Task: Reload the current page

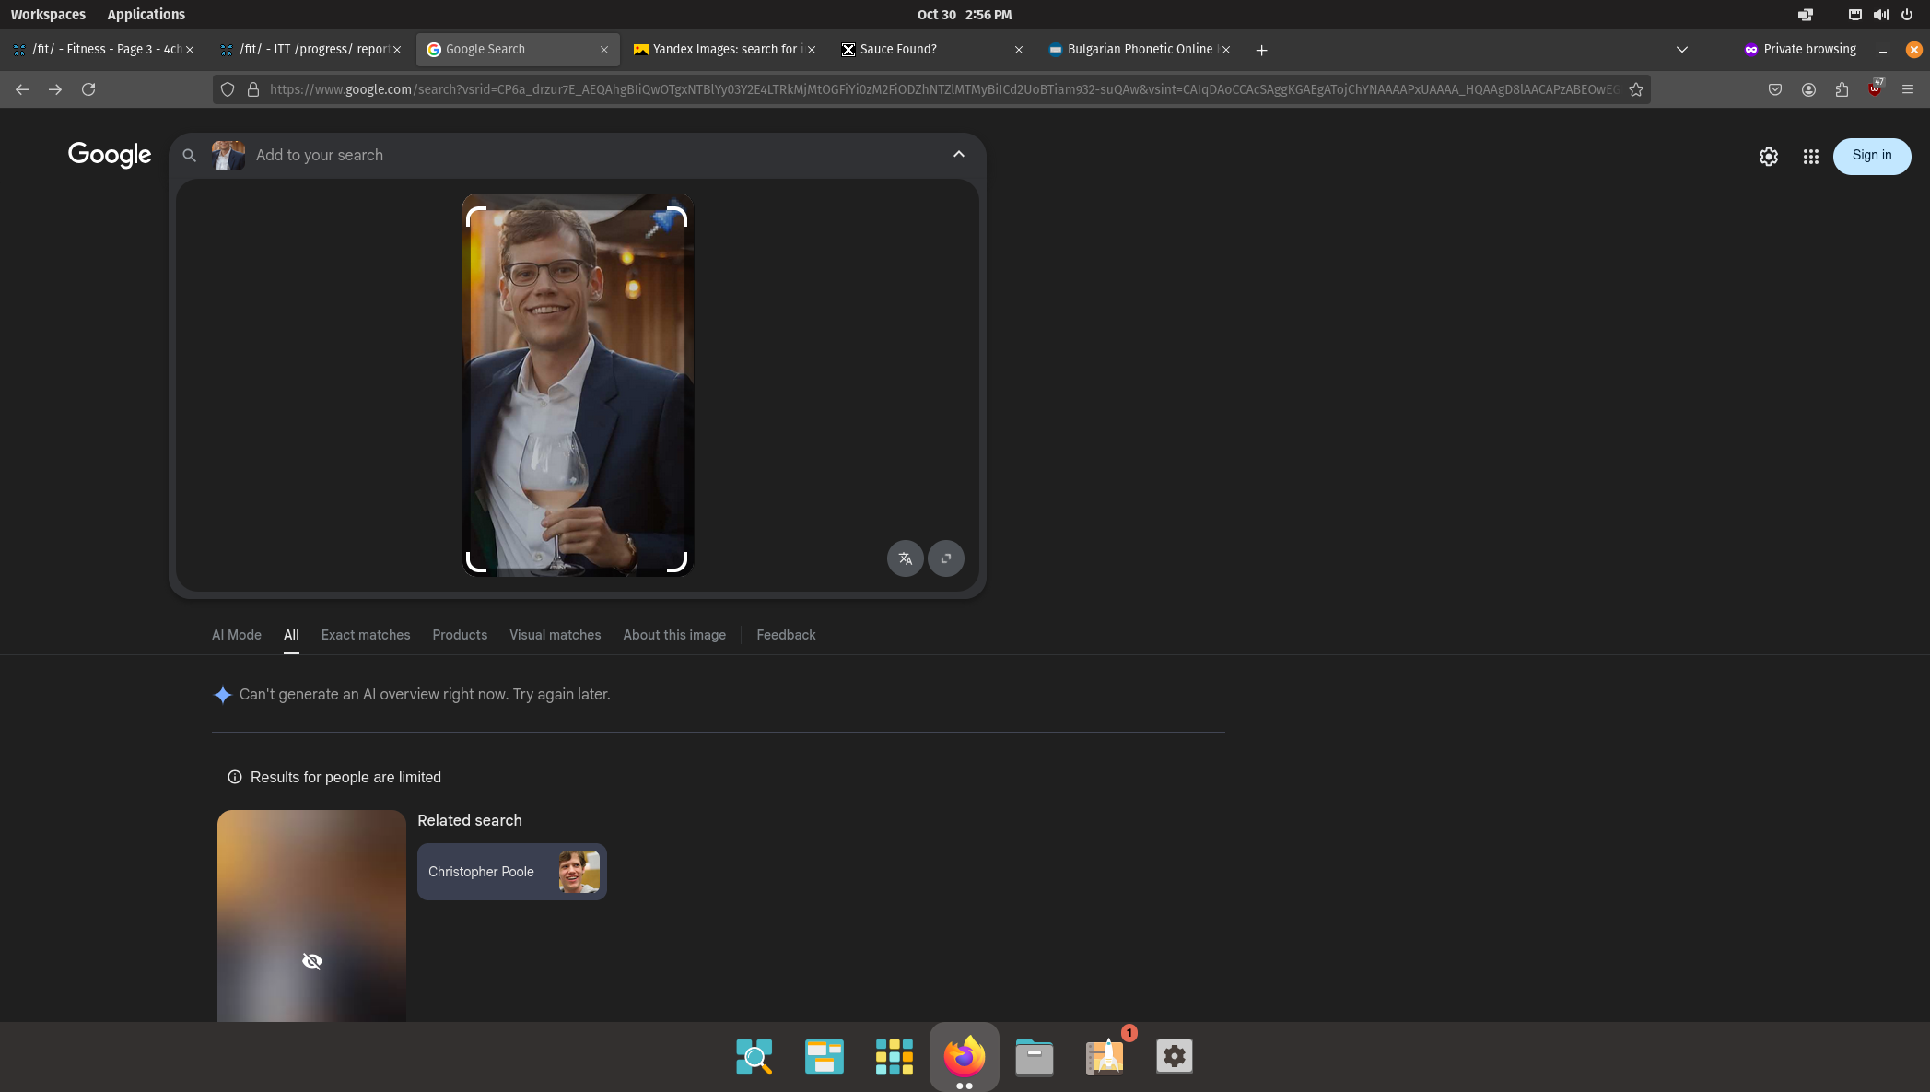Action: tap(88, 89)
